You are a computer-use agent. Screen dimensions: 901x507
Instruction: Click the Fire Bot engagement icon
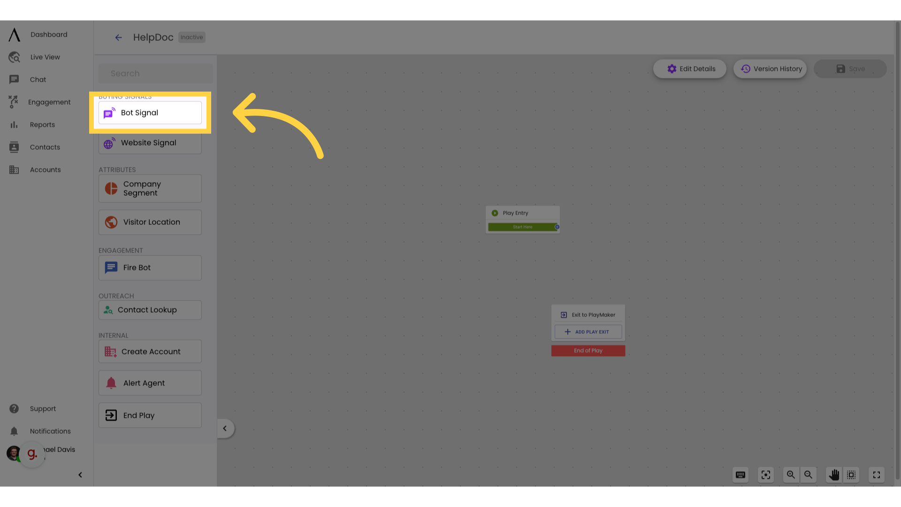coord(111,268)
